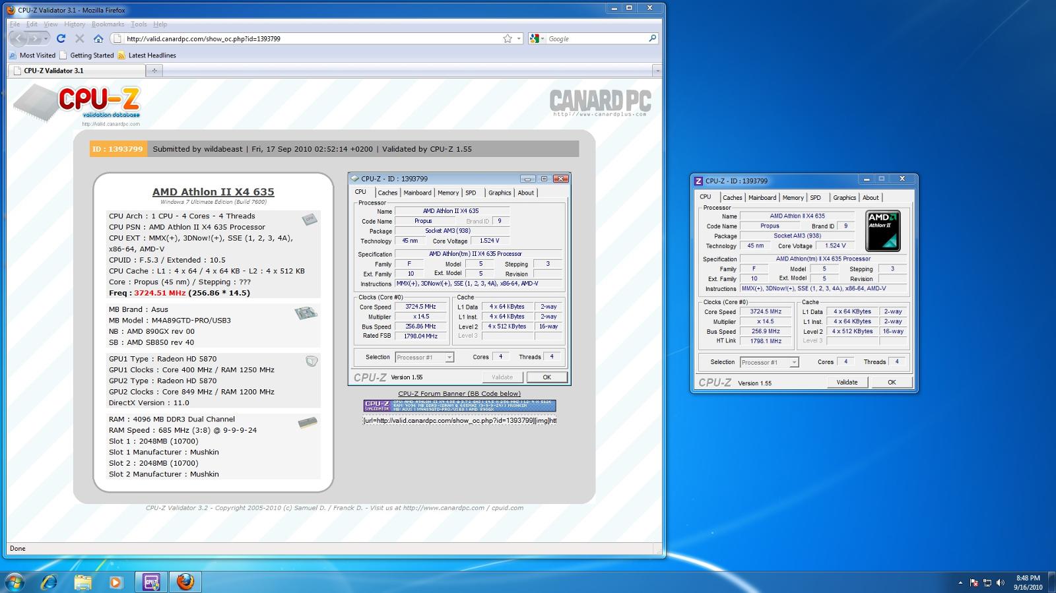
Task: Switch to the Memory tab in CPU-Z window
Action: click(x=793, y=198)
